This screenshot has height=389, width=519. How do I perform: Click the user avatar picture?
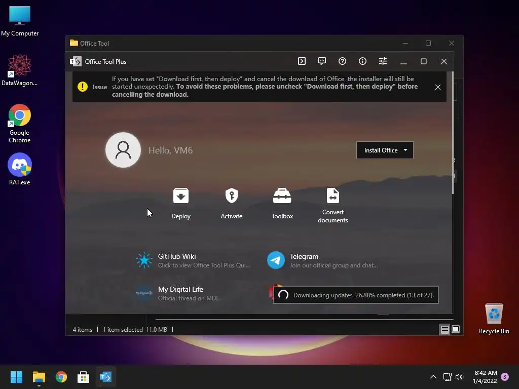123,150
